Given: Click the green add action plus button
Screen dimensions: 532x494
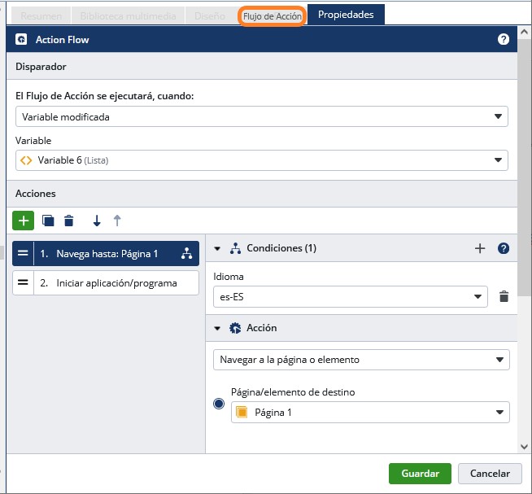Looking at the screenshot, I should click(x=23, y=221).
